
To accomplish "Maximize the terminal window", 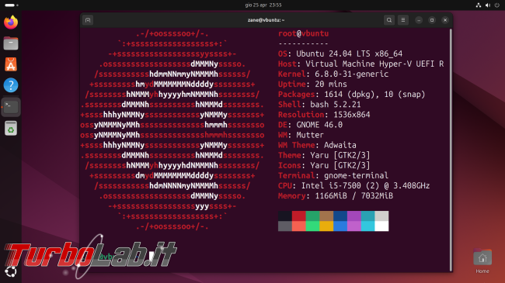I will (x=432, y=20).
